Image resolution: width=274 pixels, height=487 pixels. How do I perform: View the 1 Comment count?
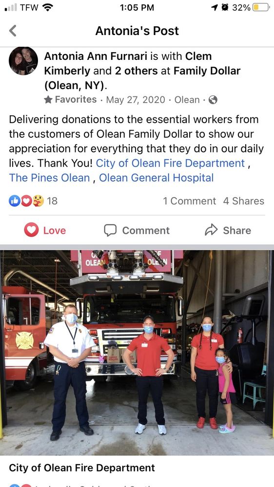pyautogui.click(x=189, y=201)
